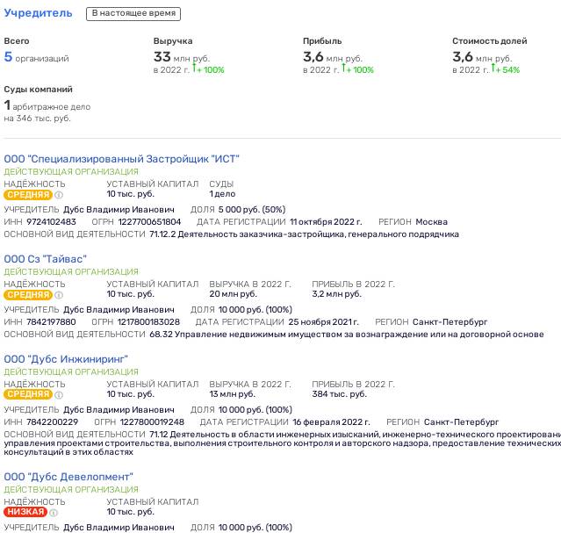
Task: Open ООО Специализированный Застройщик ИСТ page
Action: 121,159
